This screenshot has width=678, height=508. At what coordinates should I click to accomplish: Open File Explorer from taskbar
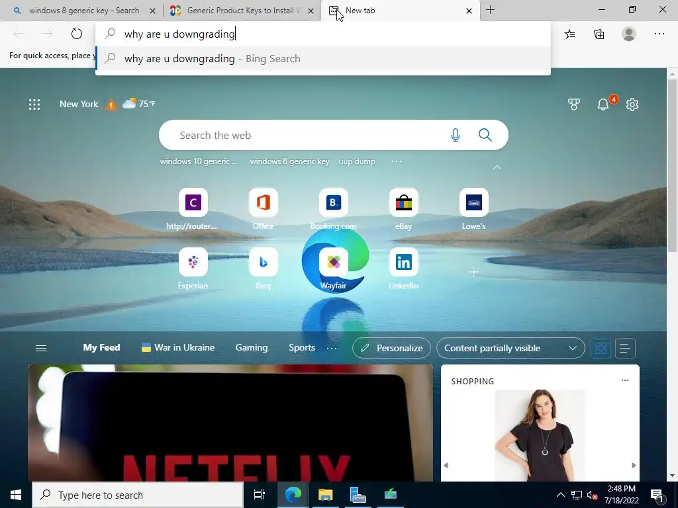(326, 495)
